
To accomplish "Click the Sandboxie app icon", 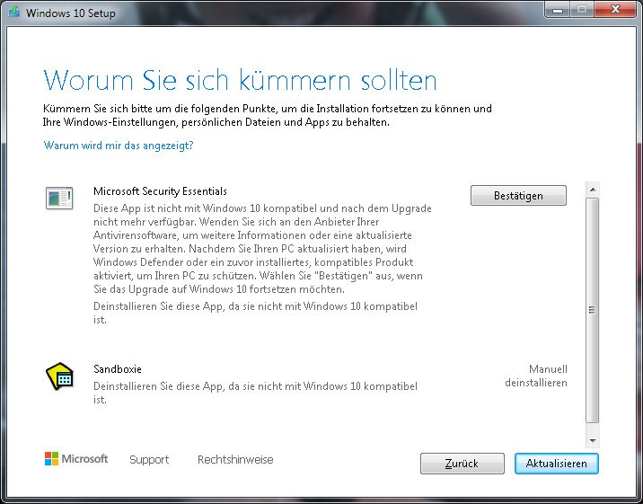I will 59,376.
